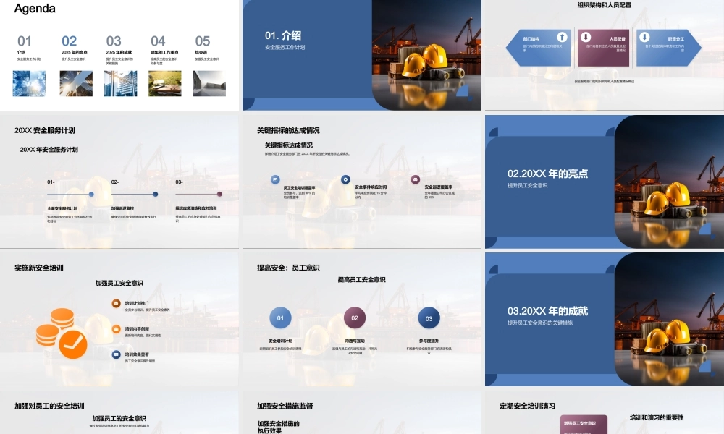
Task: Click the '沟通与互动' label under circle 02
Action: pos(355,341)
